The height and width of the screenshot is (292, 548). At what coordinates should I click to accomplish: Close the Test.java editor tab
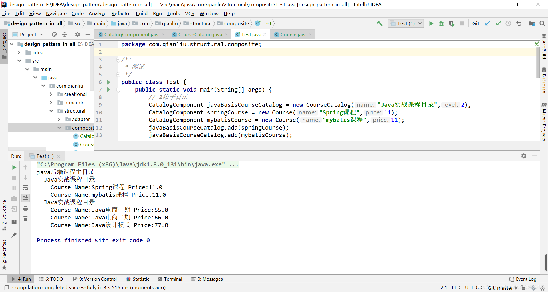point(265,34)
